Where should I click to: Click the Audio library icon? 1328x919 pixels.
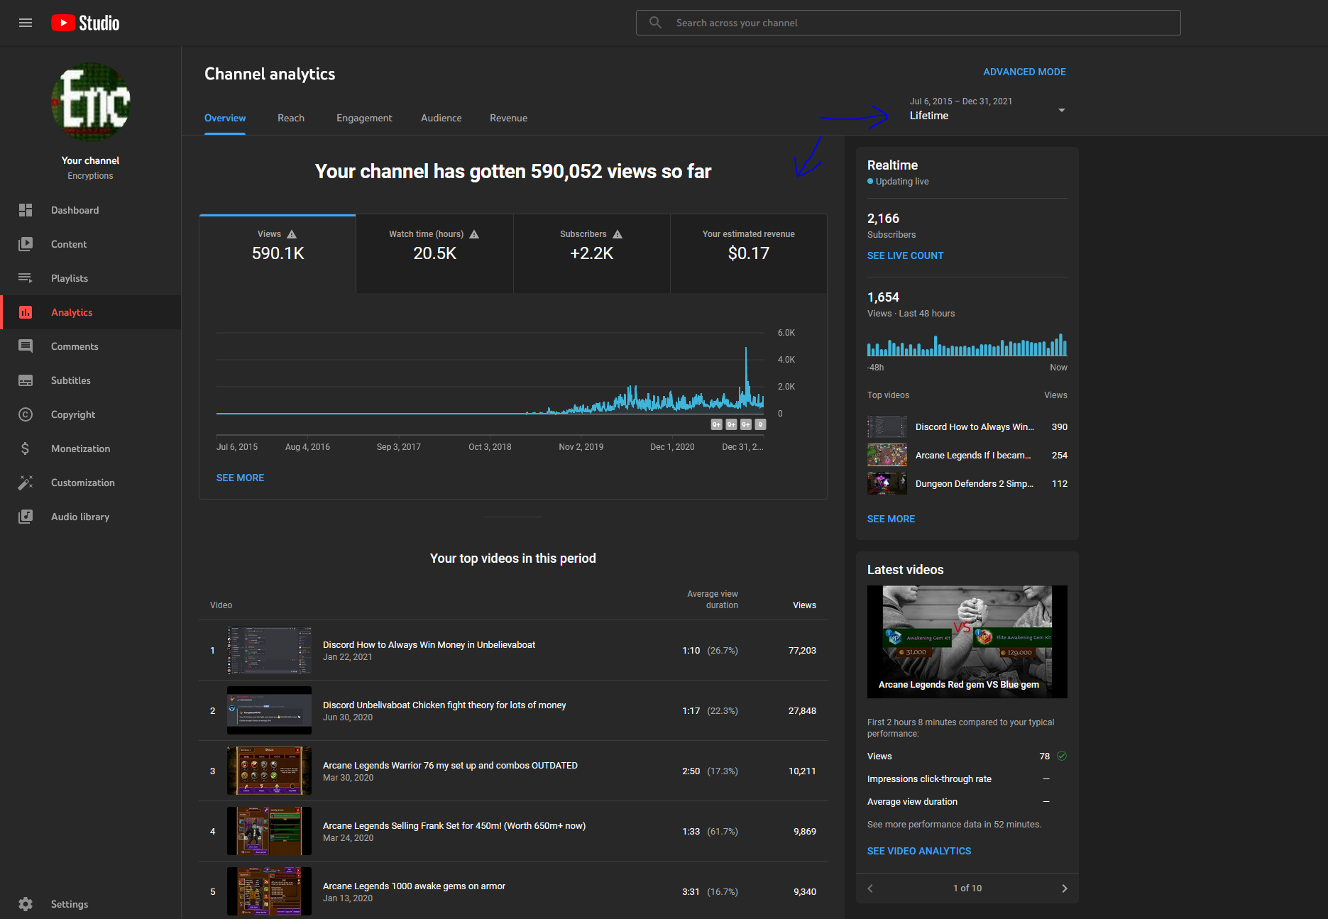[x=26, y=517]
